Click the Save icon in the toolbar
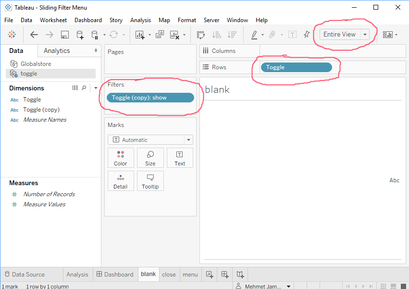This screenshot has width=409, height=289. [64, 34]
